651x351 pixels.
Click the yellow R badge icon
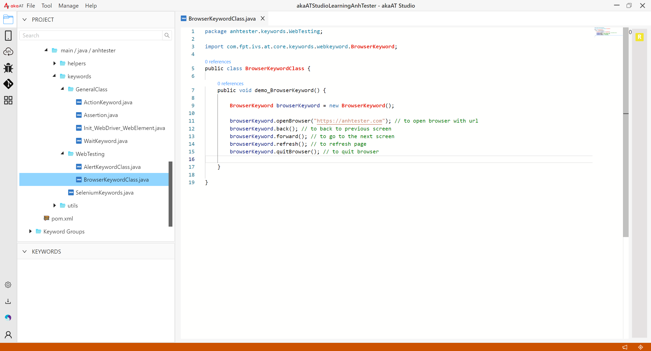(640, 37)
